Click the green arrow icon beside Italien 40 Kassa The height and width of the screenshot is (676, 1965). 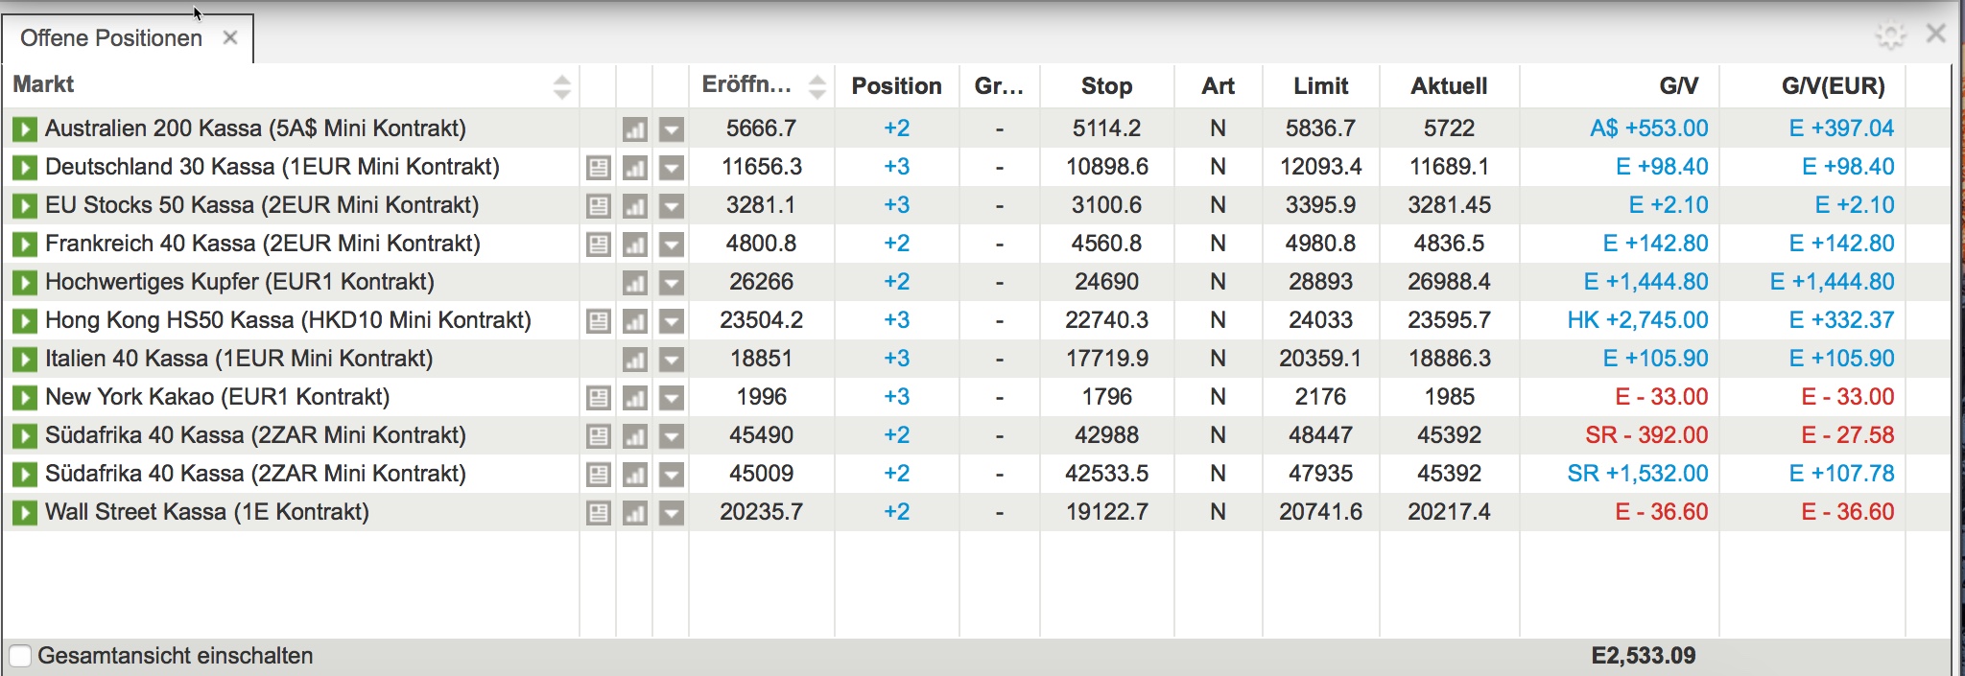(x=24, y=360)
